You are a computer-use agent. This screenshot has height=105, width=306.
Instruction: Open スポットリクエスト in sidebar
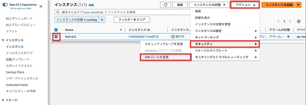19,66
